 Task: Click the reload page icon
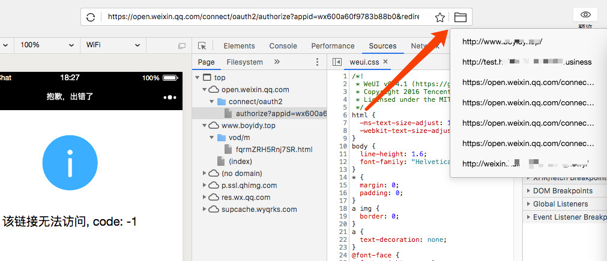coord(91,17)
